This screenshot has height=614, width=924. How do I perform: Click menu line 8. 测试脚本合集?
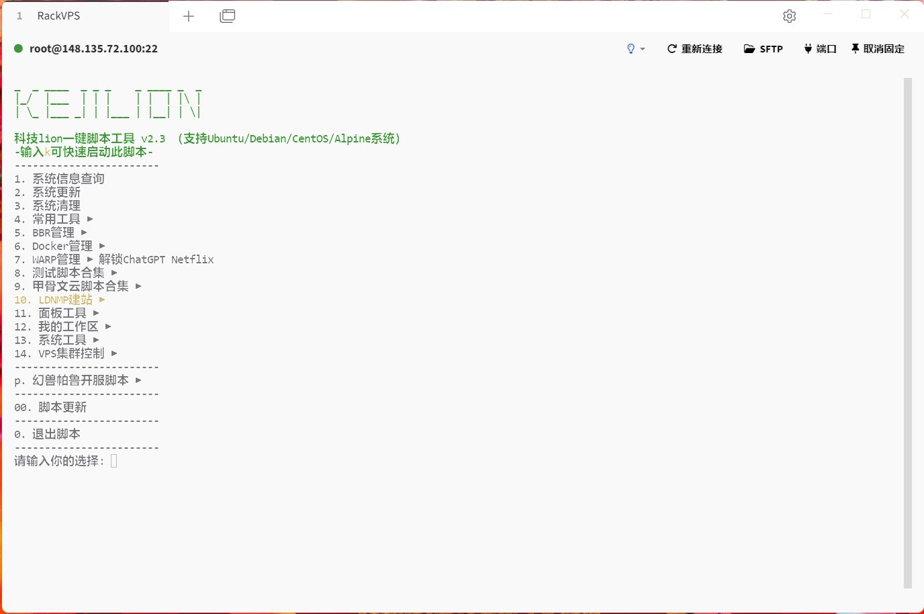click(x=66, y=273)
